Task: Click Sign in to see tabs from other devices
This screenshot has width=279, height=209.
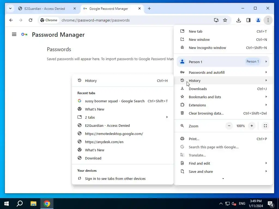Action: 123,179
